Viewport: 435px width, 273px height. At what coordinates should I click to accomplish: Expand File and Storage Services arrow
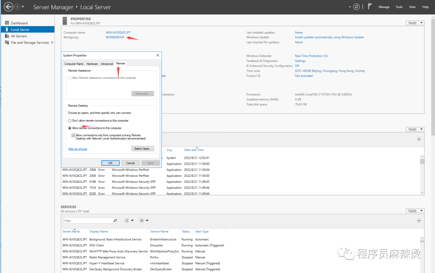tap(52, 42)
